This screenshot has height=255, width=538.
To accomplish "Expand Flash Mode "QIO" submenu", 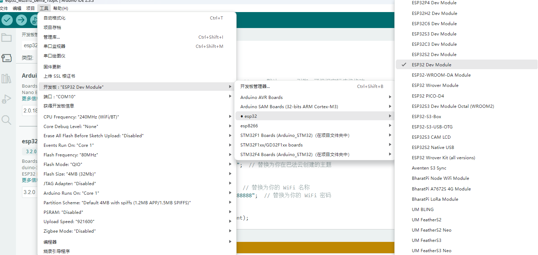I will 137,164.
